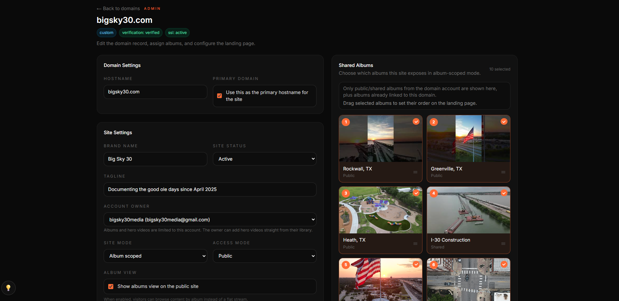Select the album 5 flag sunset thumbnail
This screenshot has height=301, width=619.
click(381, 280)
